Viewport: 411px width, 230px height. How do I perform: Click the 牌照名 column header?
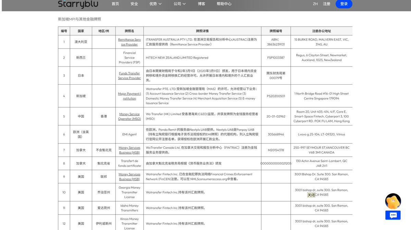[129, 31]
